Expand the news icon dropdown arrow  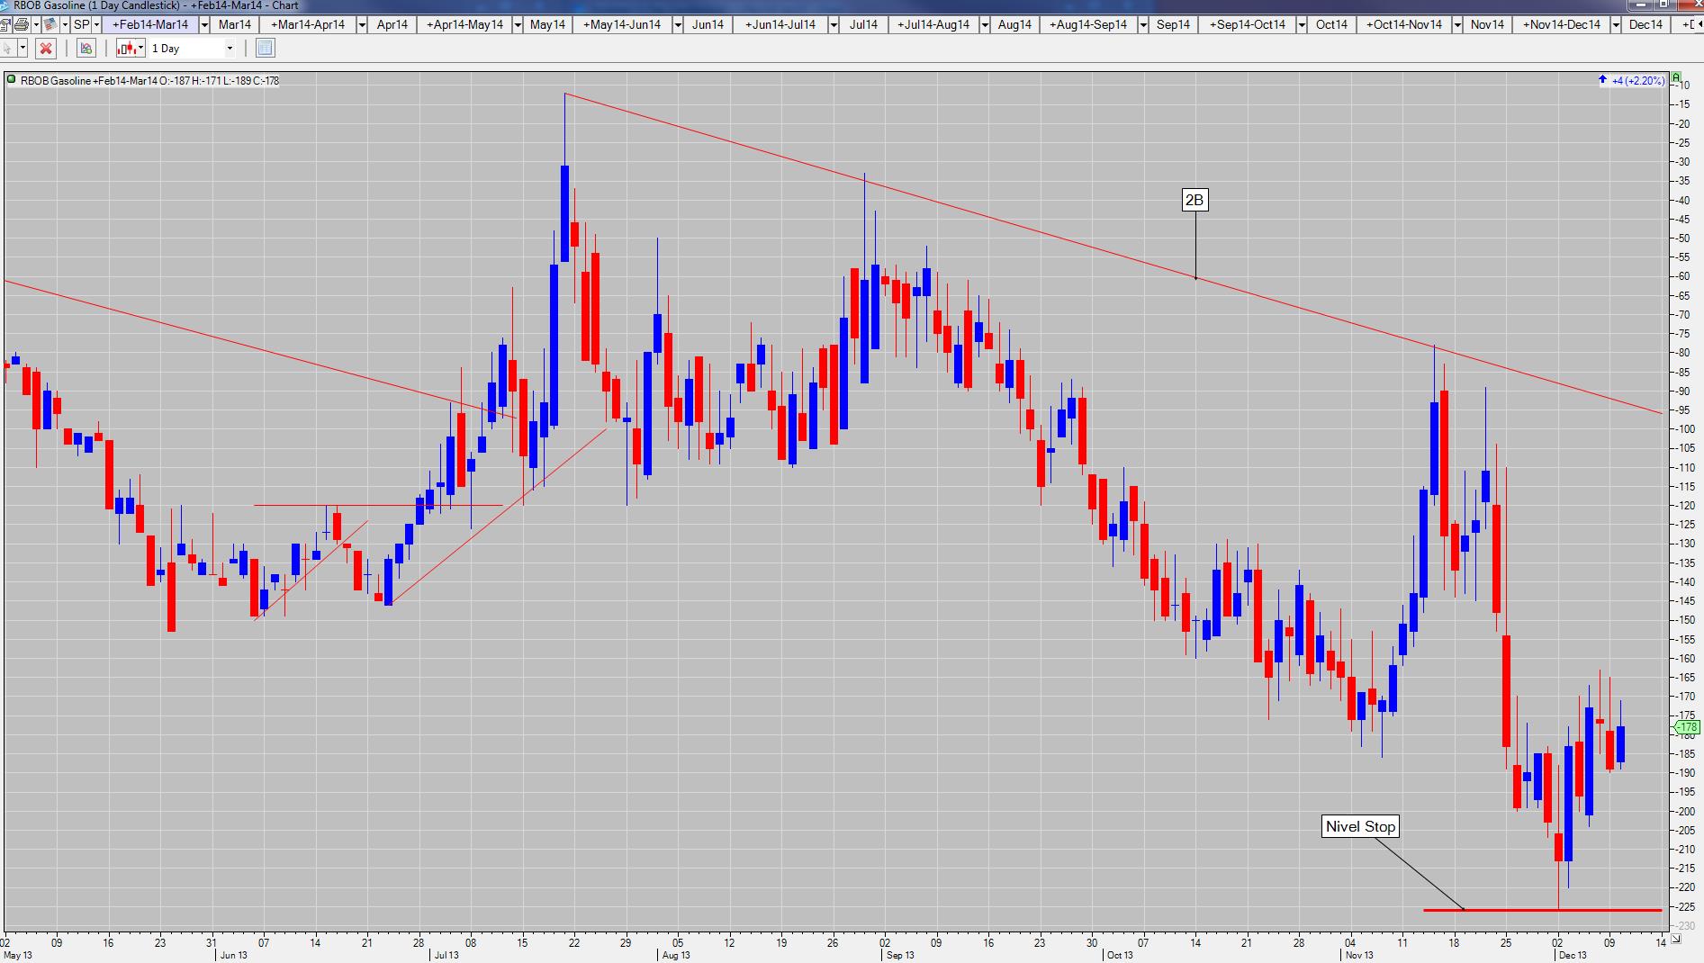[65, 24]
